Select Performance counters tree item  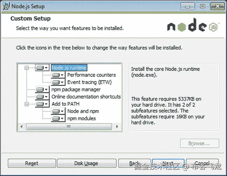point(91,75)
